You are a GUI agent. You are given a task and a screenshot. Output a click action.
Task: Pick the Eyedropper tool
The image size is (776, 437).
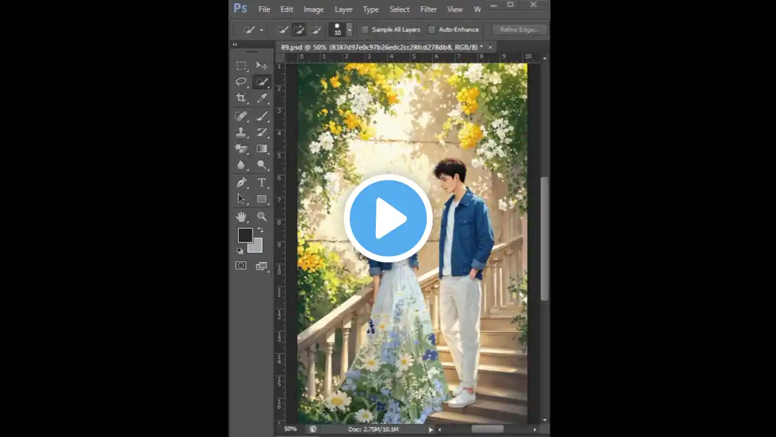pyautogui.click(x=262, y=98)
